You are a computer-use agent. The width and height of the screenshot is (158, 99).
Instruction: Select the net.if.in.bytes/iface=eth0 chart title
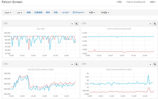point(41,70)
